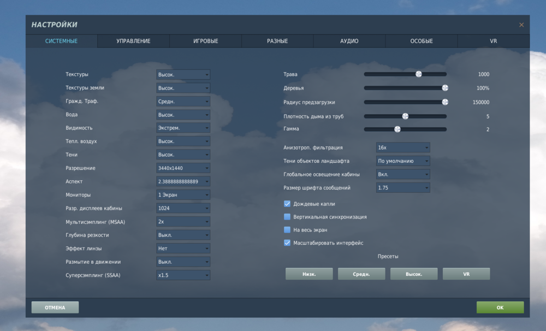Click the Пресеты label
This screenshot has width=546, height=331.
388,256
